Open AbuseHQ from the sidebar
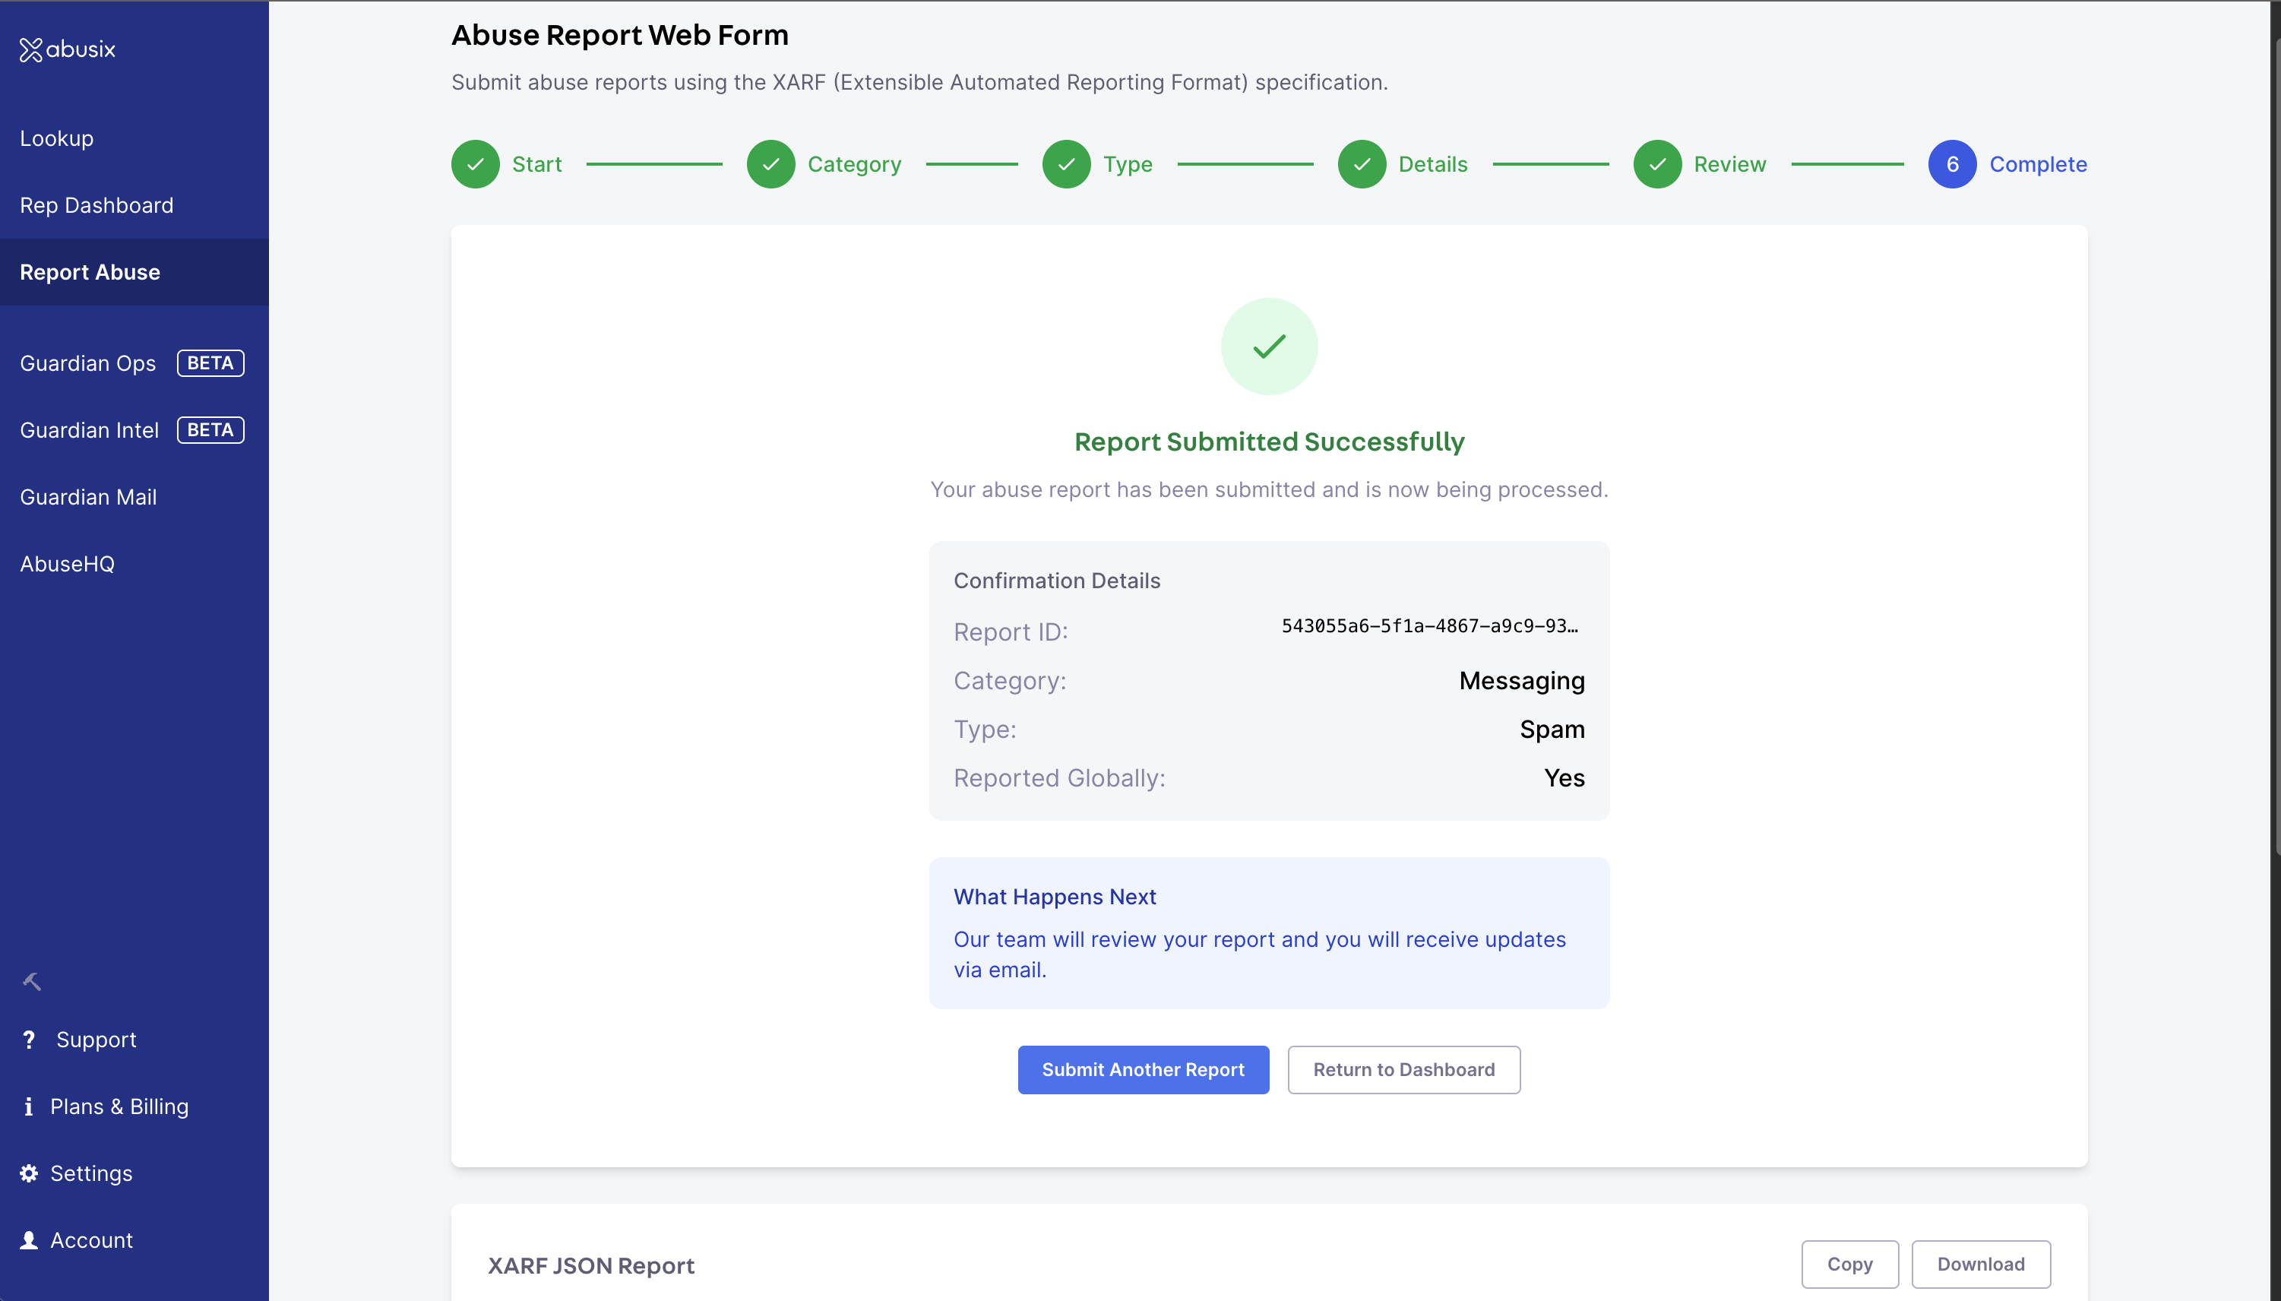The height and width of the screenshot is (1301, 2281). pos(67,564)
